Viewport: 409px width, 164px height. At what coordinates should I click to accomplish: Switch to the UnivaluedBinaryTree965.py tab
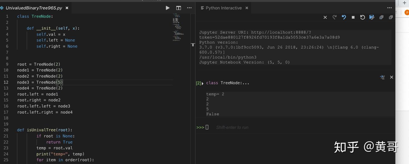[x=33, y=8]
